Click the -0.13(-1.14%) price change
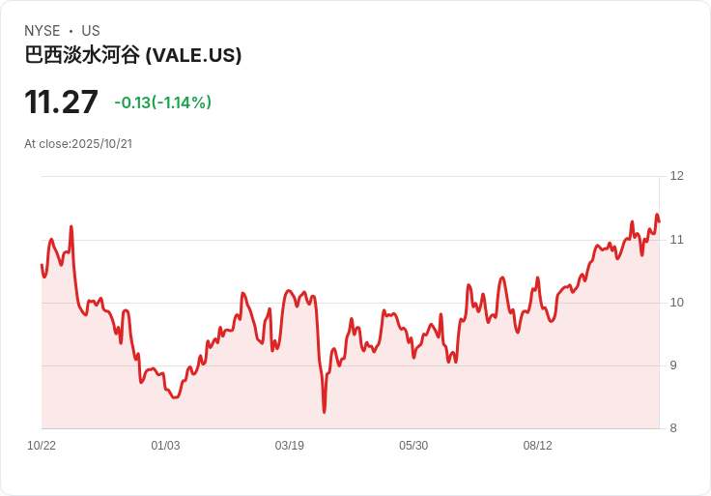Viewport: 711px width, 496px height. (163, 102)
